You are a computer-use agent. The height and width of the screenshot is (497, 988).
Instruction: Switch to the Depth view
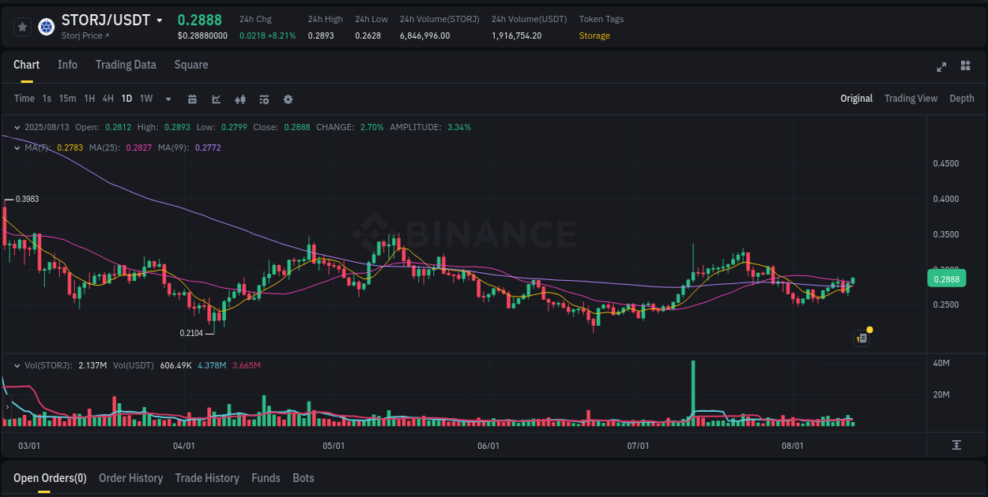(x=962, y=99)
